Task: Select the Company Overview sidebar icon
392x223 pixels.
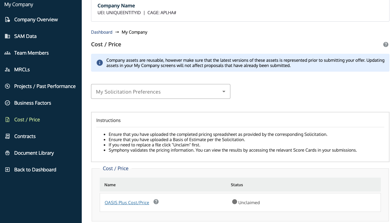Action: (7, 19)
